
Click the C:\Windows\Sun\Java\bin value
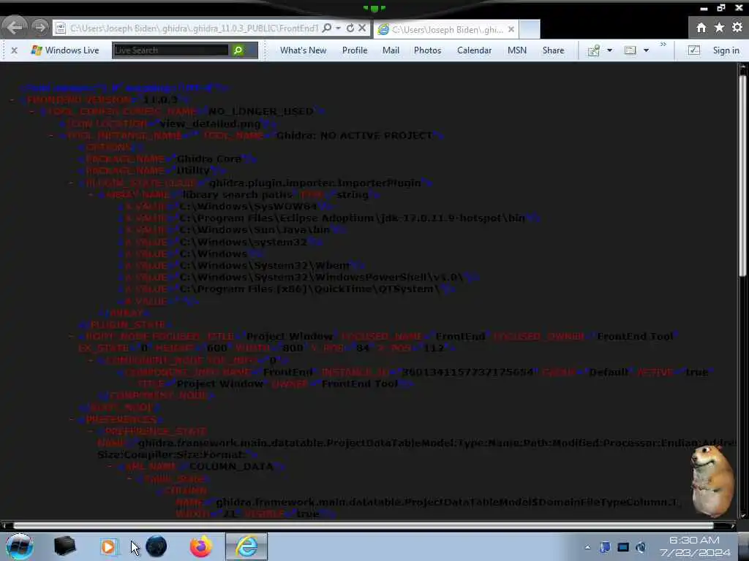(255, 230)
